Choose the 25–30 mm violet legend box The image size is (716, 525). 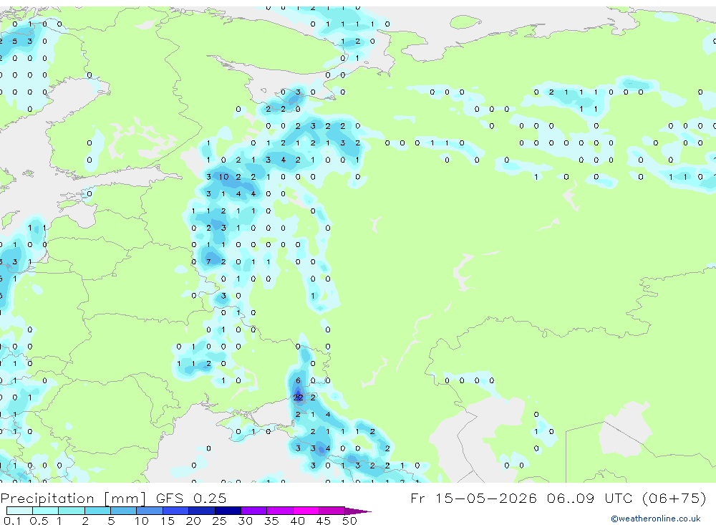pyautogui.click(x=228, y=511)
